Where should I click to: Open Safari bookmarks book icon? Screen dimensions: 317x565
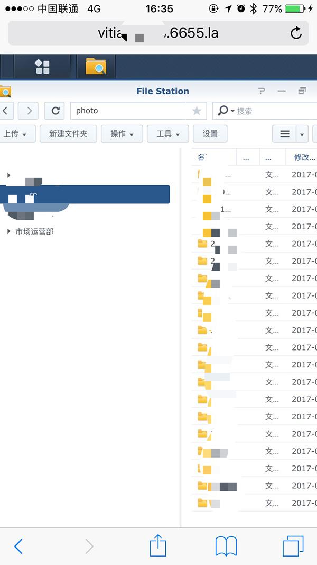226,545
